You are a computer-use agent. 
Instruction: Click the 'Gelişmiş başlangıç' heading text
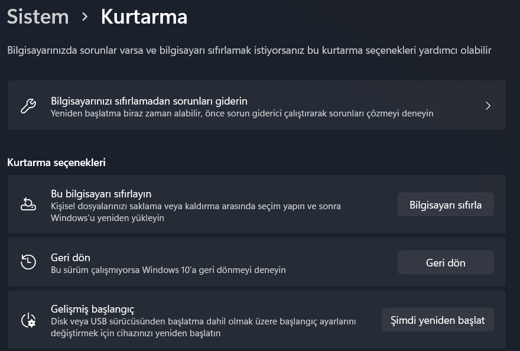click(93, 309)
